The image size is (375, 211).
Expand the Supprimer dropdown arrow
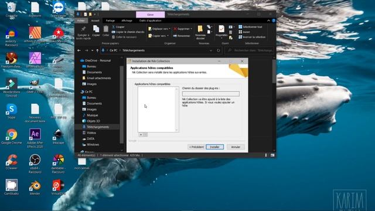tap(192, 29)
